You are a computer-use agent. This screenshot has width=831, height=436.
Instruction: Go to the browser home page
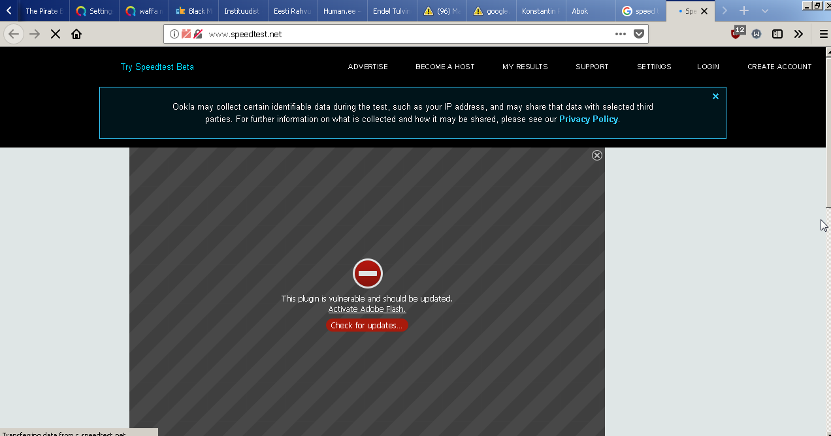coord(76,34)
